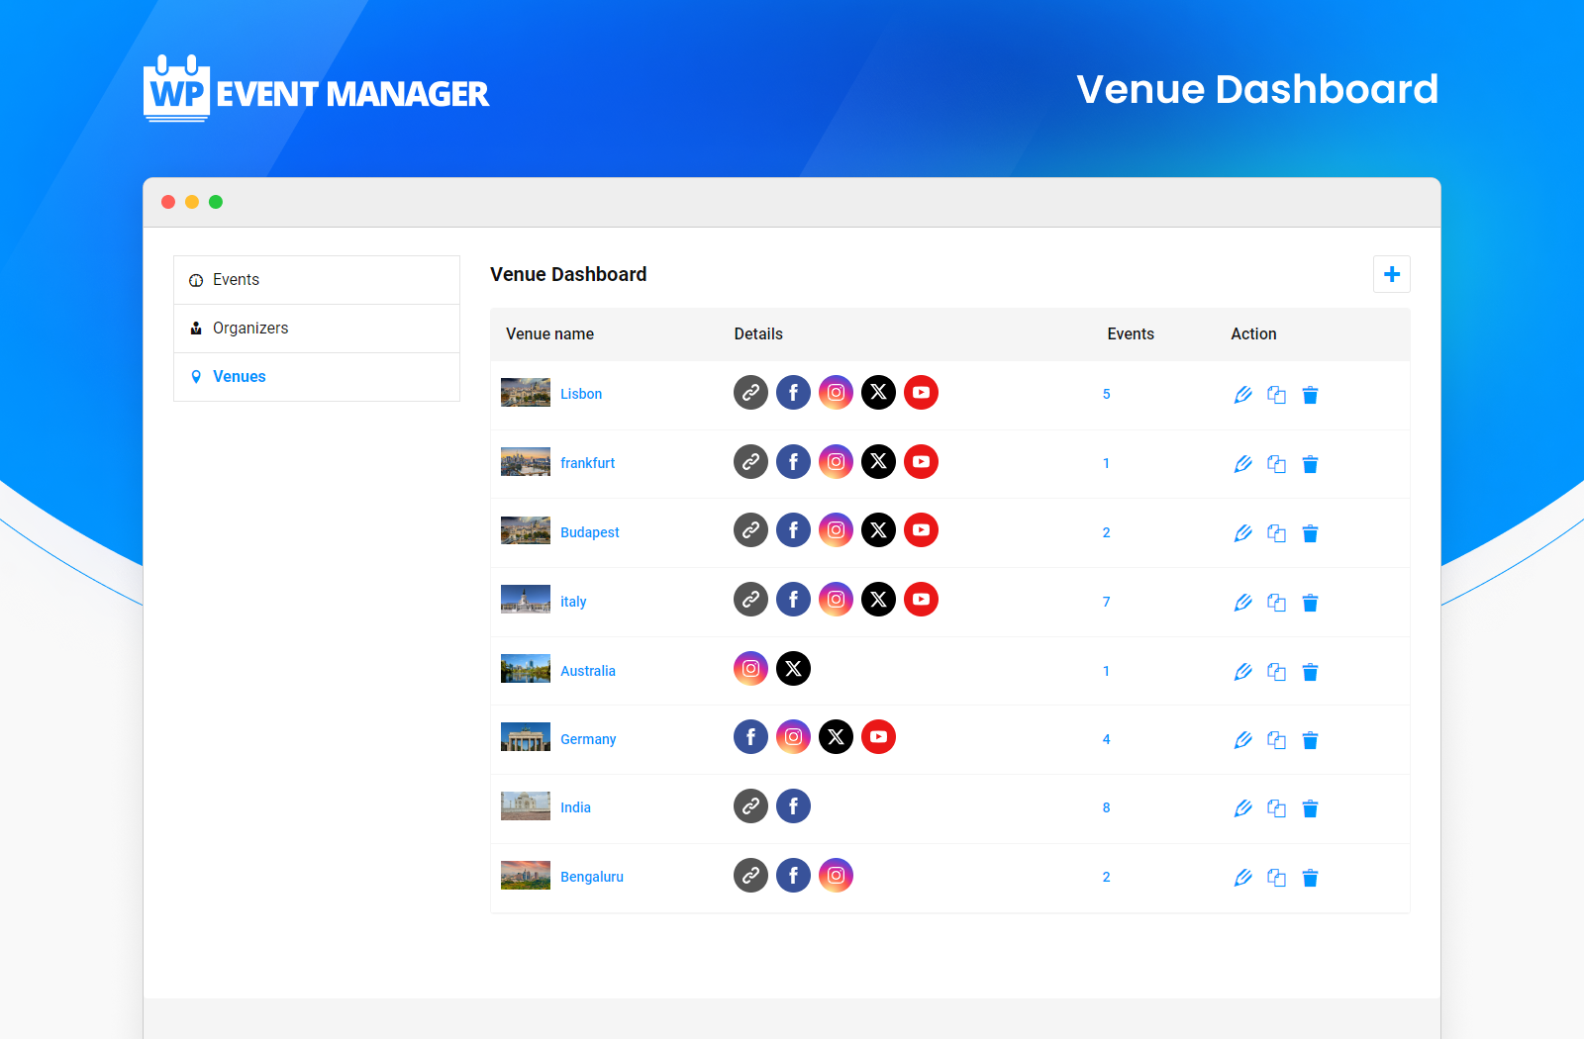Delete the India venue
The height and width of the screenshot is (1039, 1584).
[x=1310, y=808]
